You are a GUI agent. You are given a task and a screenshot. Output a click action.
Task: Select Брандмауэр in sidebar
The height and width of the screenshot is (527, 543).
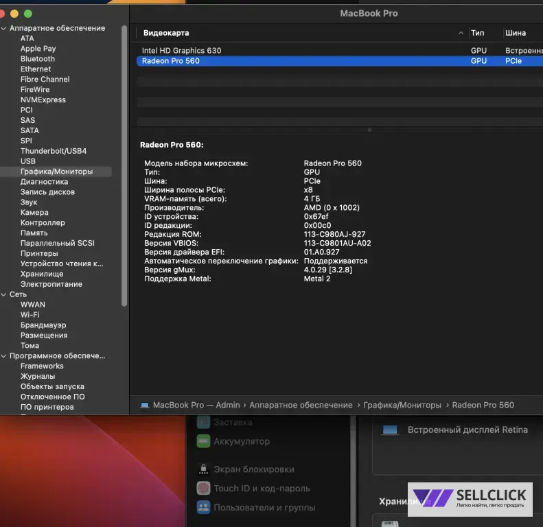tap(43, 325)
